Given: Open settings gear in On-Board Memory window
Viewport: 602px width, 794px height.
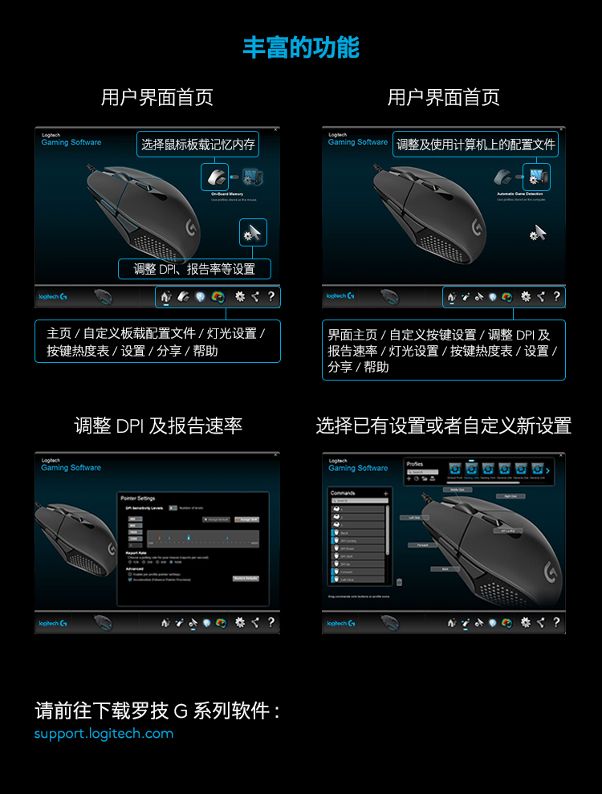Looking at the screenshot, I should 240,297.
